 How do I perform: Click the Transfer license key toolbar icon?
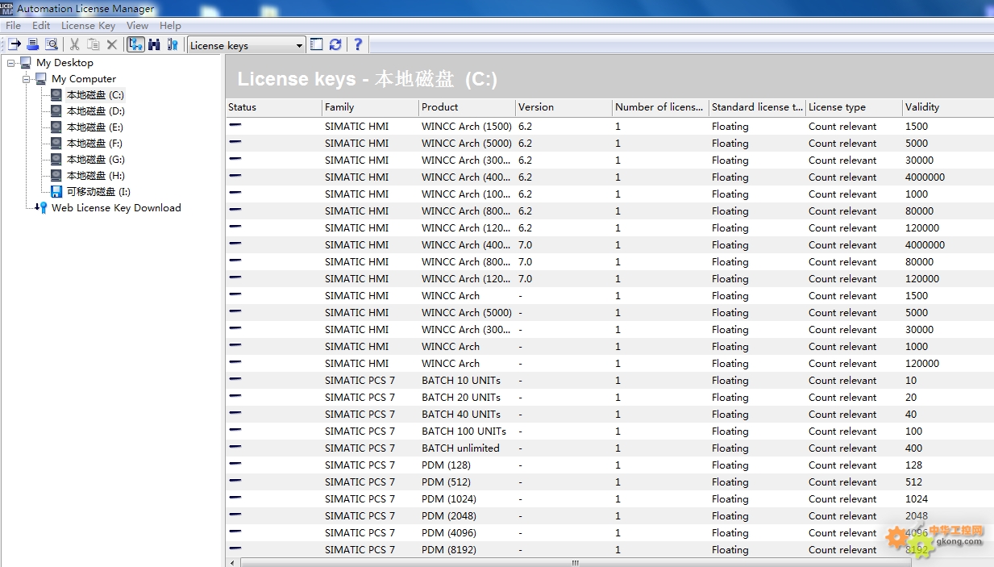15,45
